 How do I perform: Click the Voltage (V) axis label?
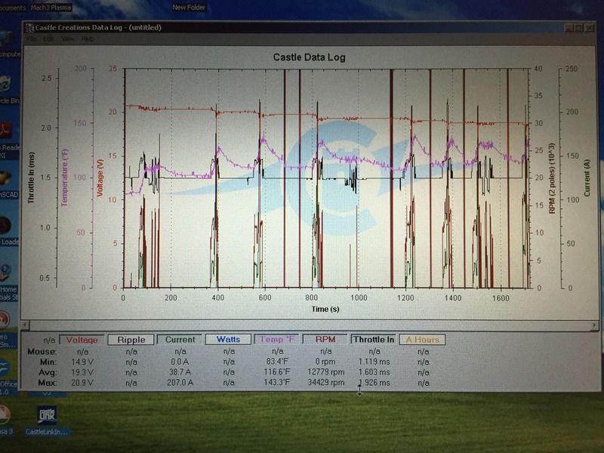pos(100,177)
